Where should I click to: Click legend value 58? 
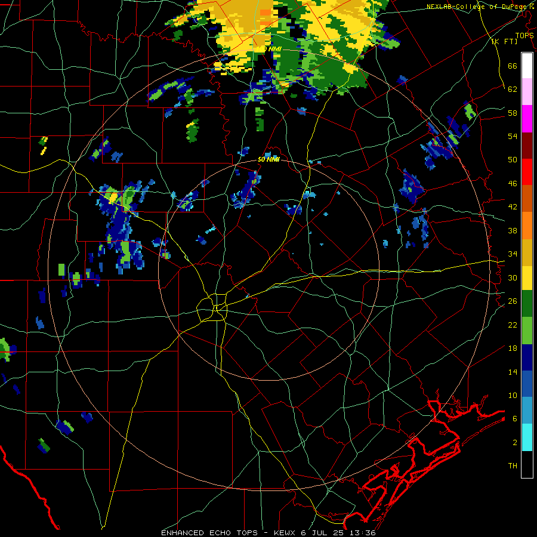(513, 113)
